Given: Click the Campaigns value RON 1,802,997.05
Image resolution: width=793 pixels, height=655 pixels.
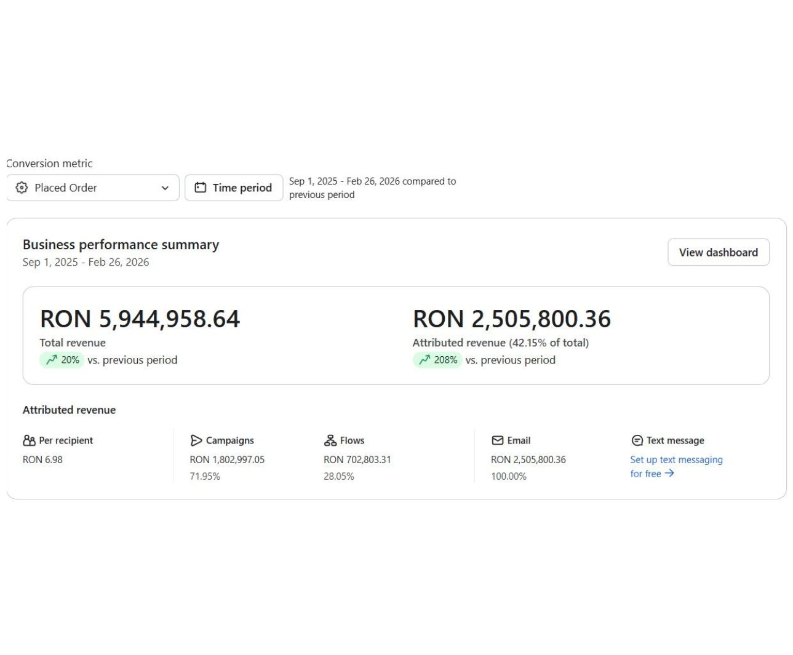Looking at the screenshot, I should (x=227, y=459).
